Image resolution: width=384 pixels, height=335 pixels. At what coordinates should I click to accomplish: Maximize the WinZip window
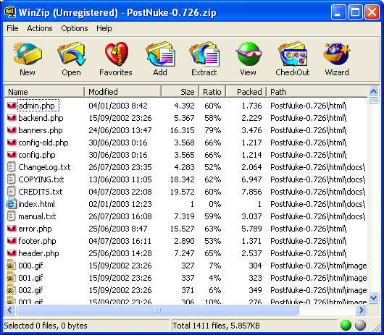355,12
